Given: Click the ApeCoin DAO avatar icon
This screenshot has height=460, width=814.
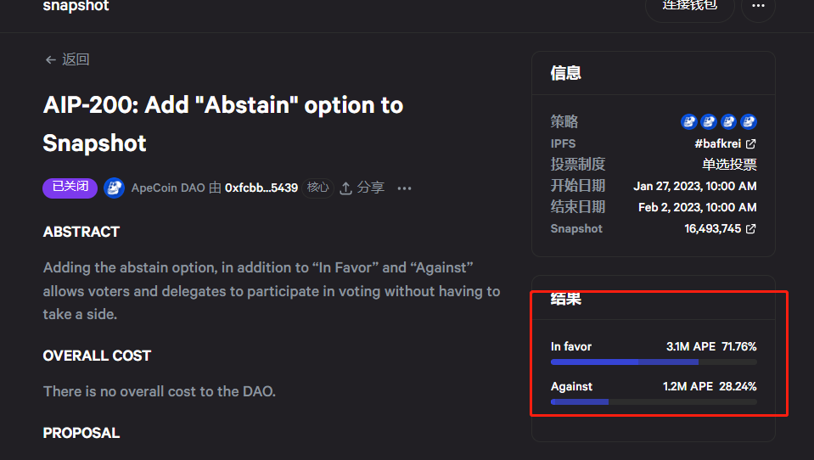Looking at the screenshot, I should pyautogui.click(x=114, y=188).
